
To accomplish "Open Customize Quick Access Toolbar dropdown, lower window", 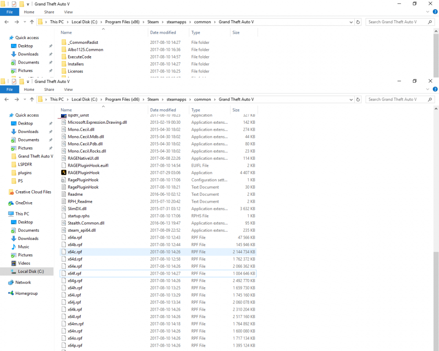I will coord(28,82).
